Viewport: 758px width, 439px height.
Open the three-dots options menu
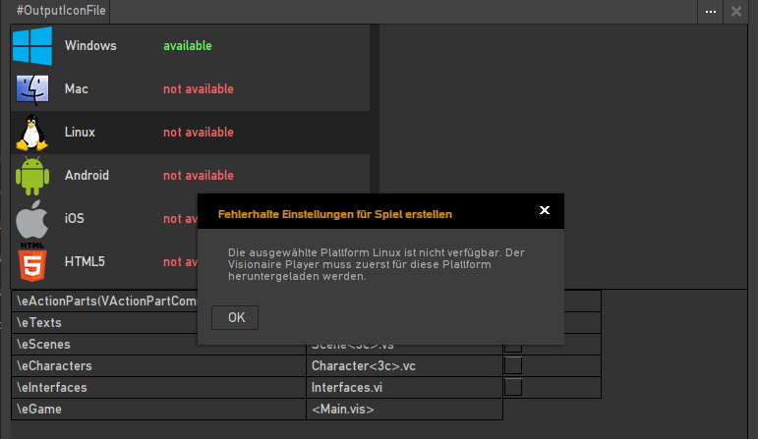pos(711,12)
